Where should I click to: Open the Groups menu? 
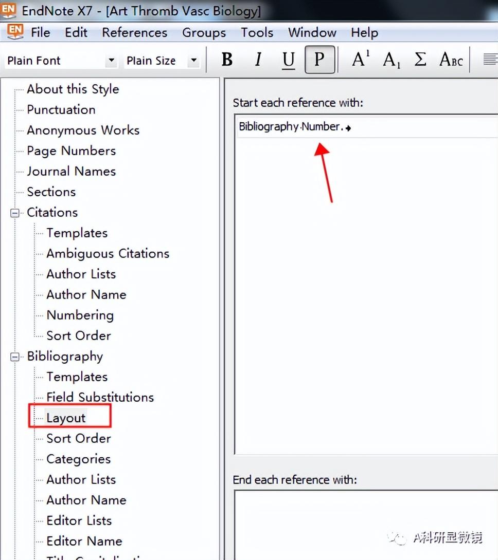click(x=204, y=32)
